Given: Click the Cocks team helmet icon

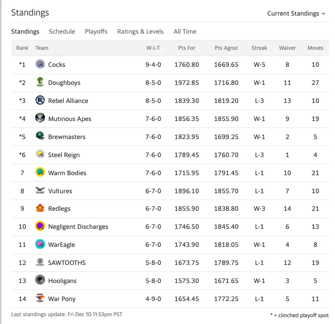Looking at the screenshot, I should pyautogui.click(x=40, y=64).
